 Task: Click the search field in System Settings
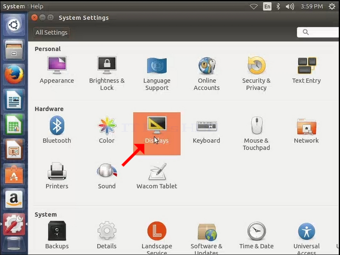pyautogui.click(x=318, y=32)
